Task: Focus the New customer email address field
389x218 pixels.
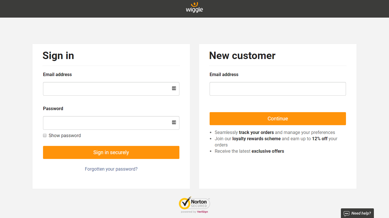Action: (x=278, y=89)
